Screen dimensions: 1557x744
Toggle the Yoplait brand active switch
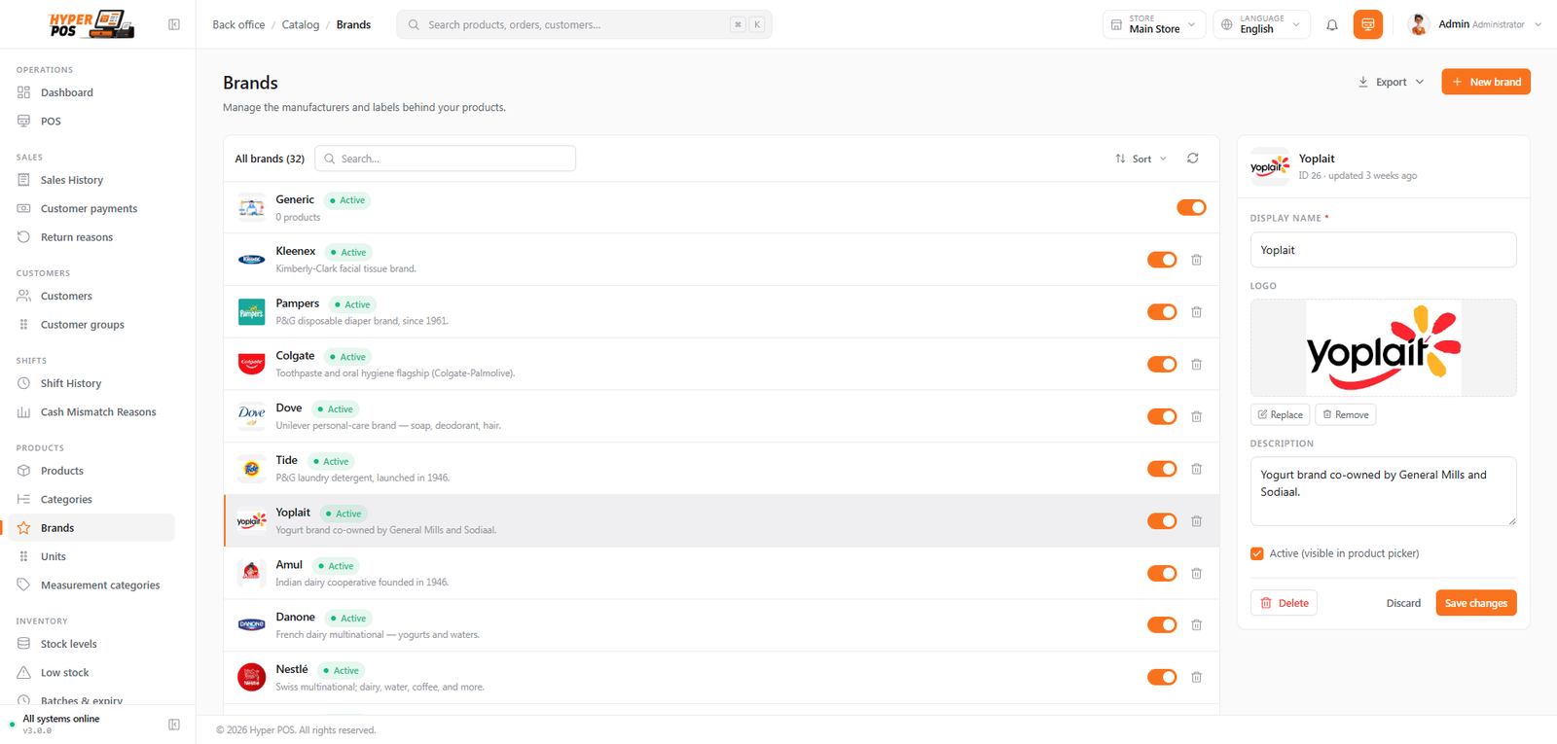[x=1162, y=521]
